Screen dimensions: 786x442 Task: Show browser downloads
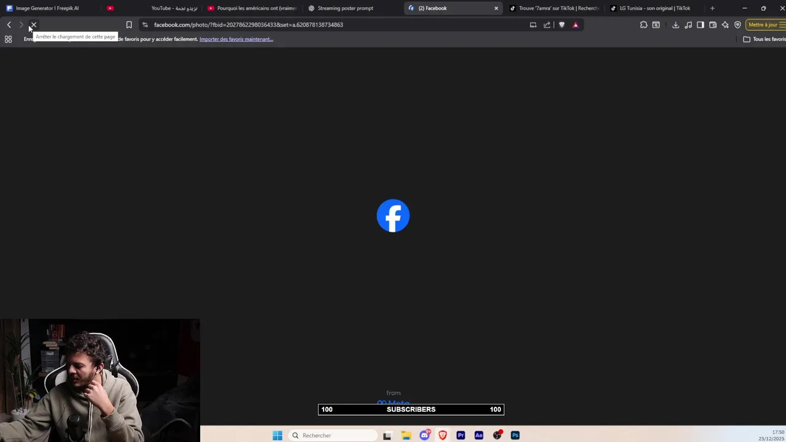pyautogui.click(x=675, y=25)
